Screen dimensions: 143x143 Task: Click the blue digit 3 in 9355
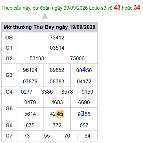(x=83, y=113)
